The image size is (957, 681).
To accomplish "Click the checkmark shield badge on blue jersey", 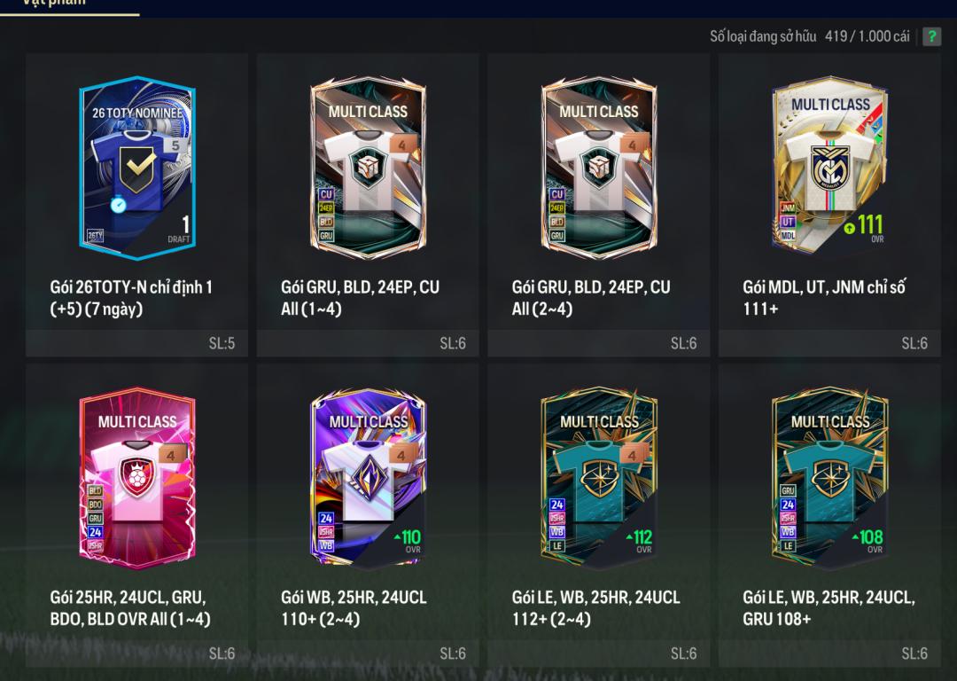I will (x=137, y=169).
